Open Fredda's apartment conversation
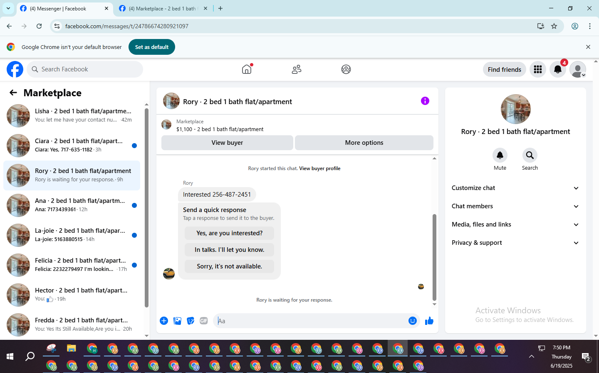 (x=72, y=325)
